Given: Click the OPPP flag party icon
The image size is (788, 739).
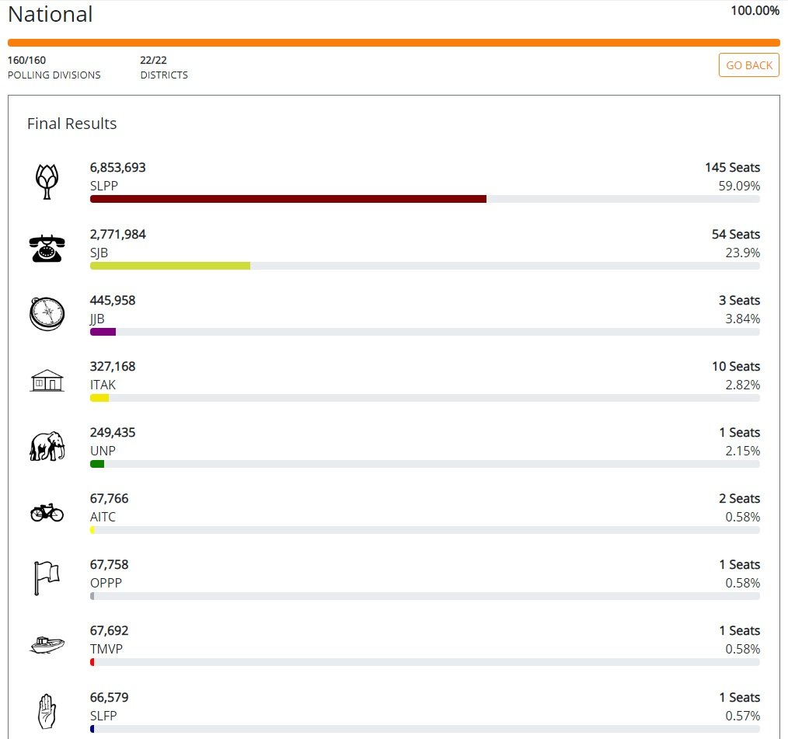Looking at the screenshot, I should [x=47, y=578].
